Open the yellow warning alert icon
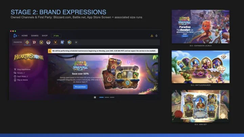The height and width of the screenshot is (137, 244). pyautogui.click(x=152, y=36)
